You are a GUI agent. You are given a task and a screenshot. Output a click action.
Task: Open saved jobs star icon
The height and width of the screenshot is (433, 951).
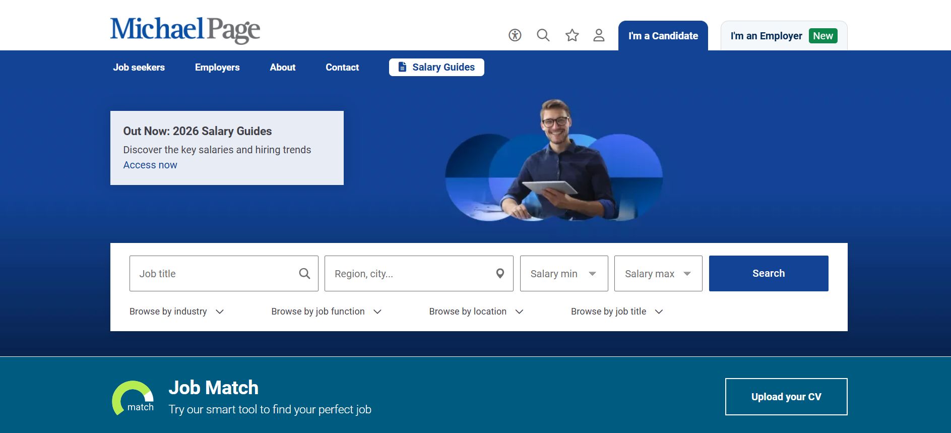pyautogui.click(x=572, y=35)
